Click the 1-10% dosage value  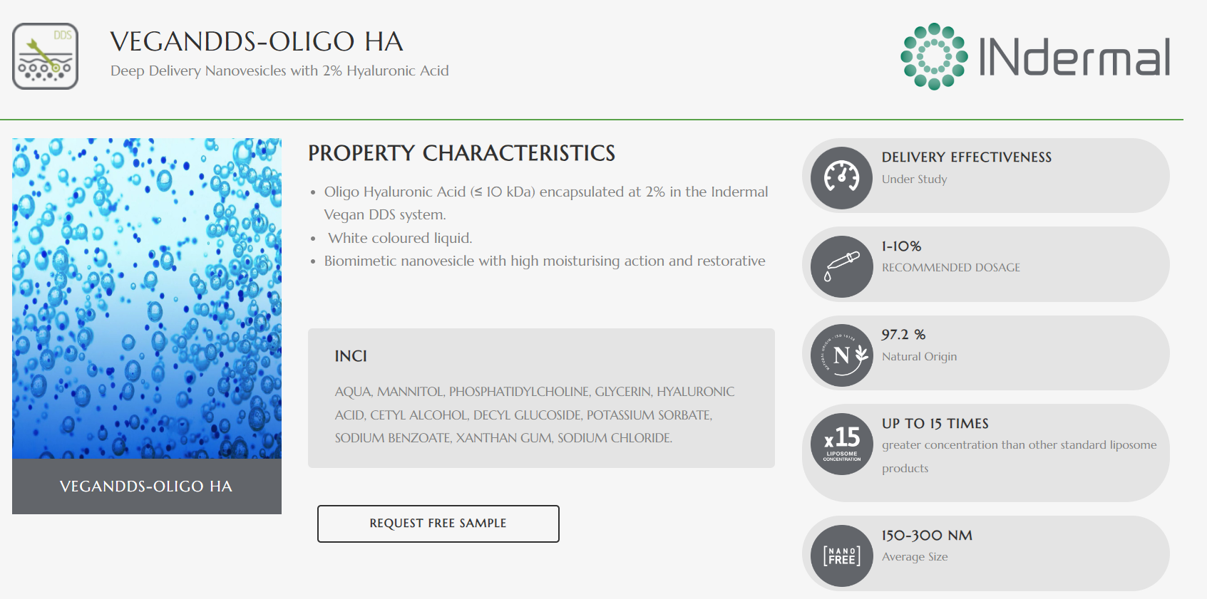coord(901,246)
